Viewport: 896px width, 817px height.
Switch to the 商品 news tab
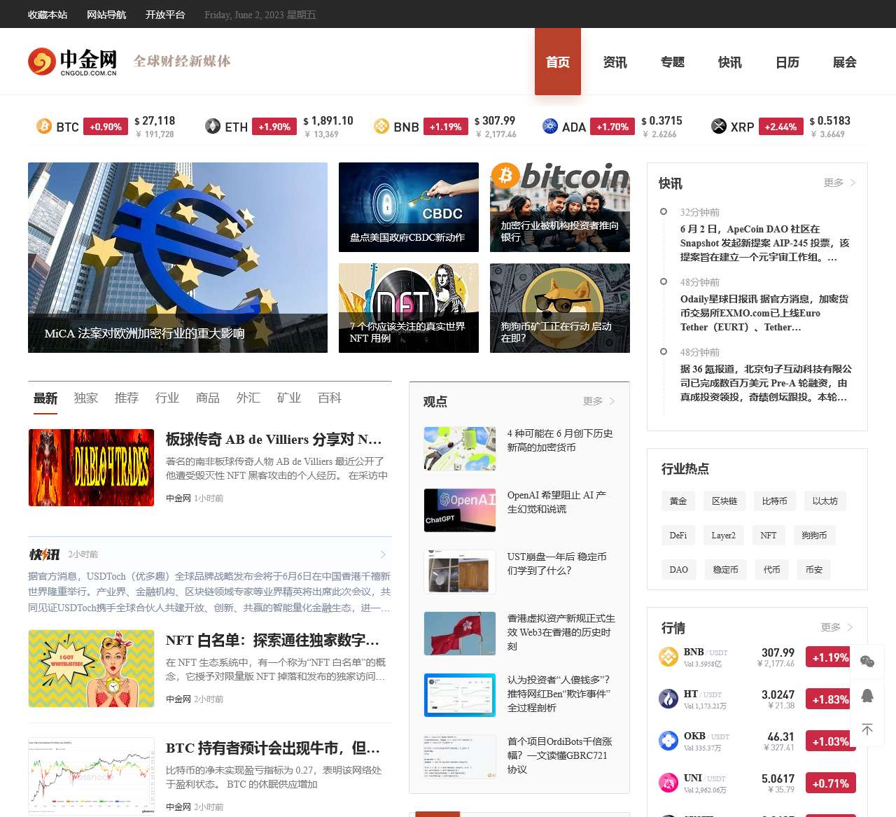click(x=208, y=398)
